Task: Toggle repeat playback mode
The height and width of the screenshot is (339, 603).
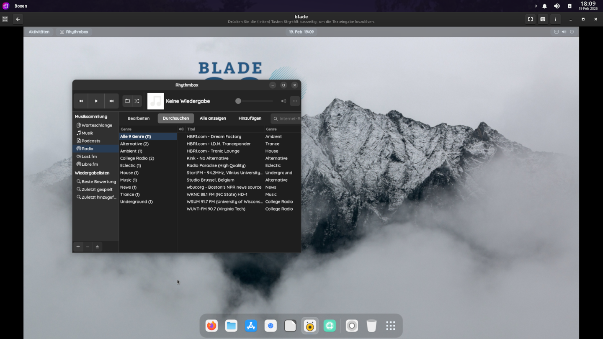Action: [127, 101]
